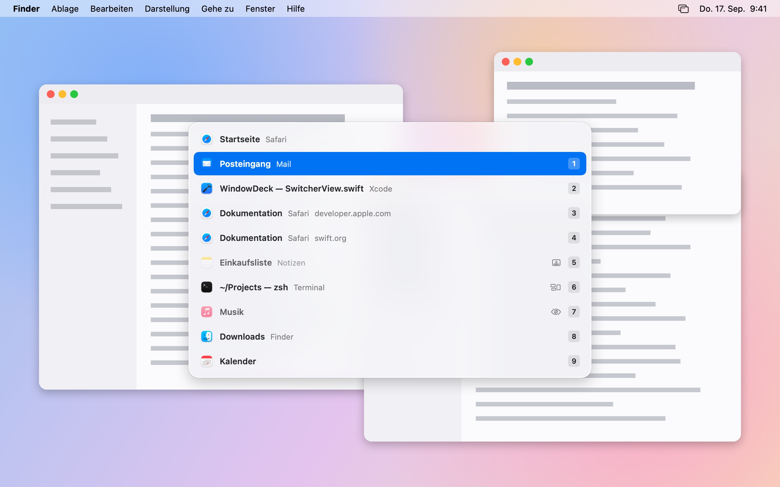Viewport: 780px width, 487px height.
Task: Select the Startseite Safari entry
Action: click(x=390, y=139)
